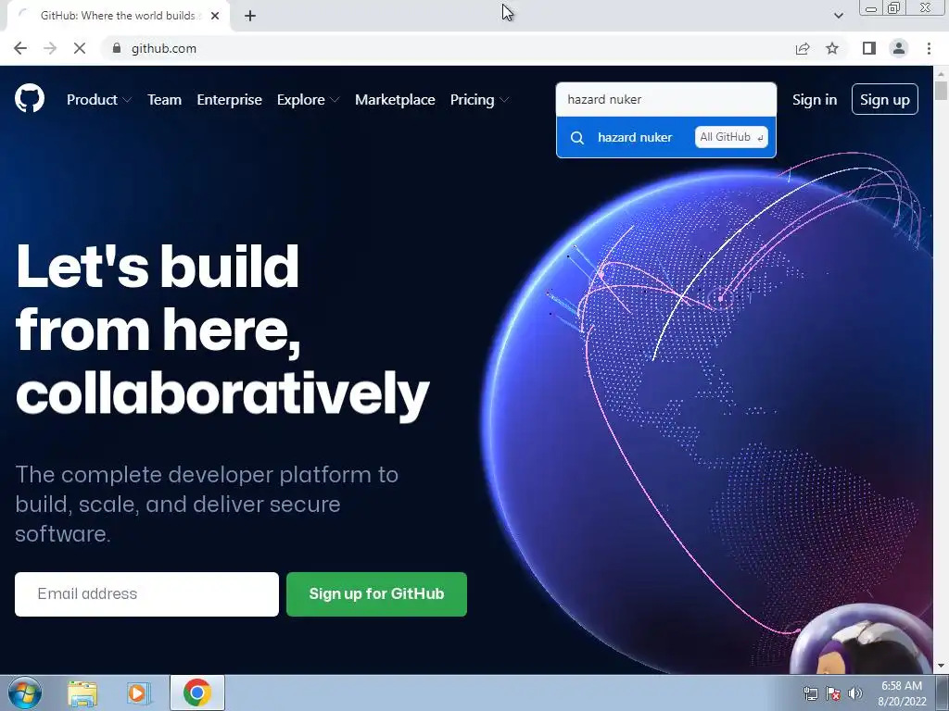Click page scrollbar down arrow
Viewport: 949px width, 711px height.
(941, 667)
